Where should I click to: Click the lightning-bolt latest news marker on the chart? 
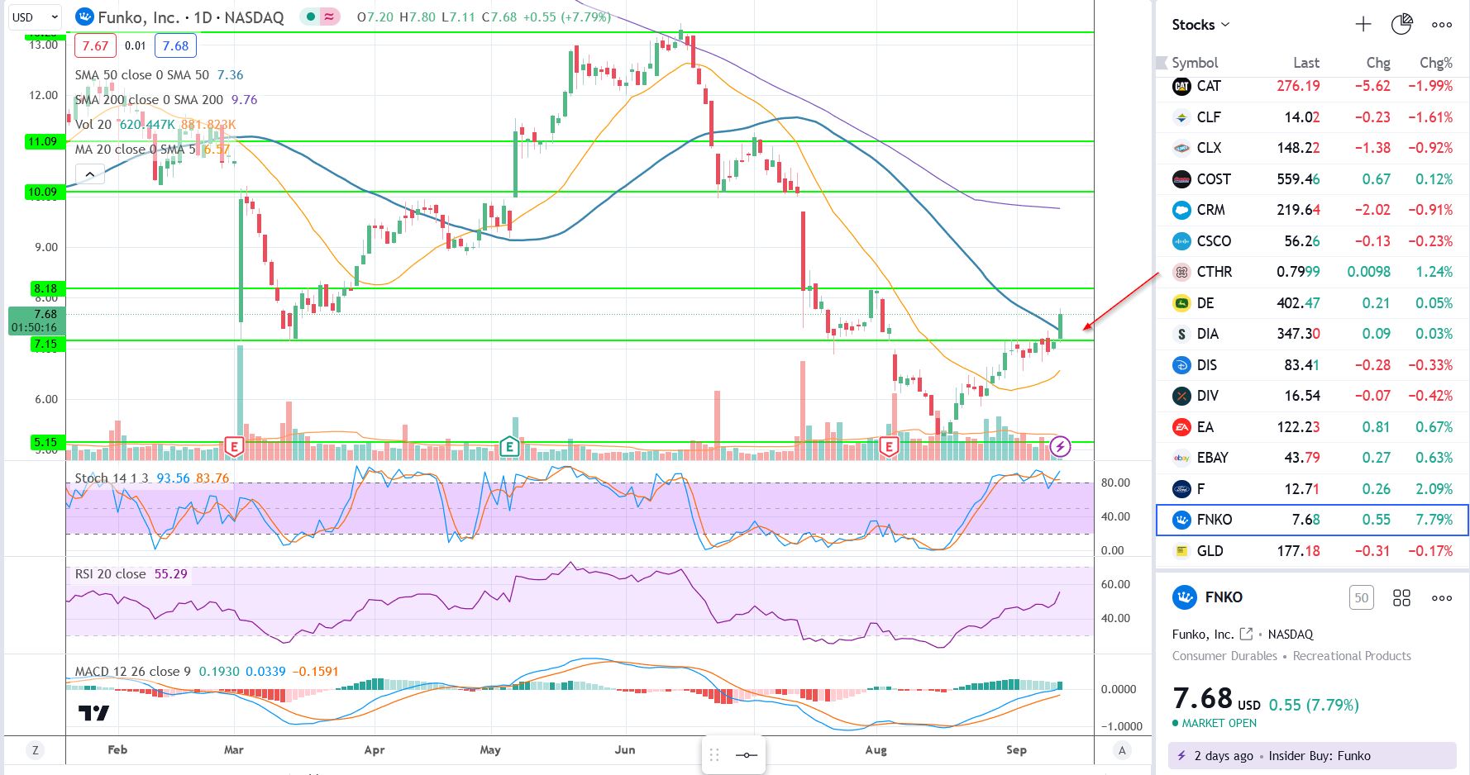click(1060, 447)
